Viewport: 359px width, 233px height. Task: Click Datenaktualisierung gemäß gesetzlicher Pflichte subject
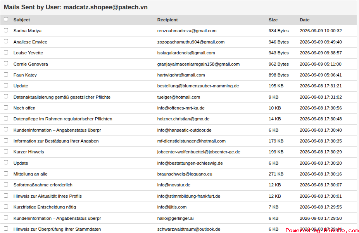coord(62,97)
